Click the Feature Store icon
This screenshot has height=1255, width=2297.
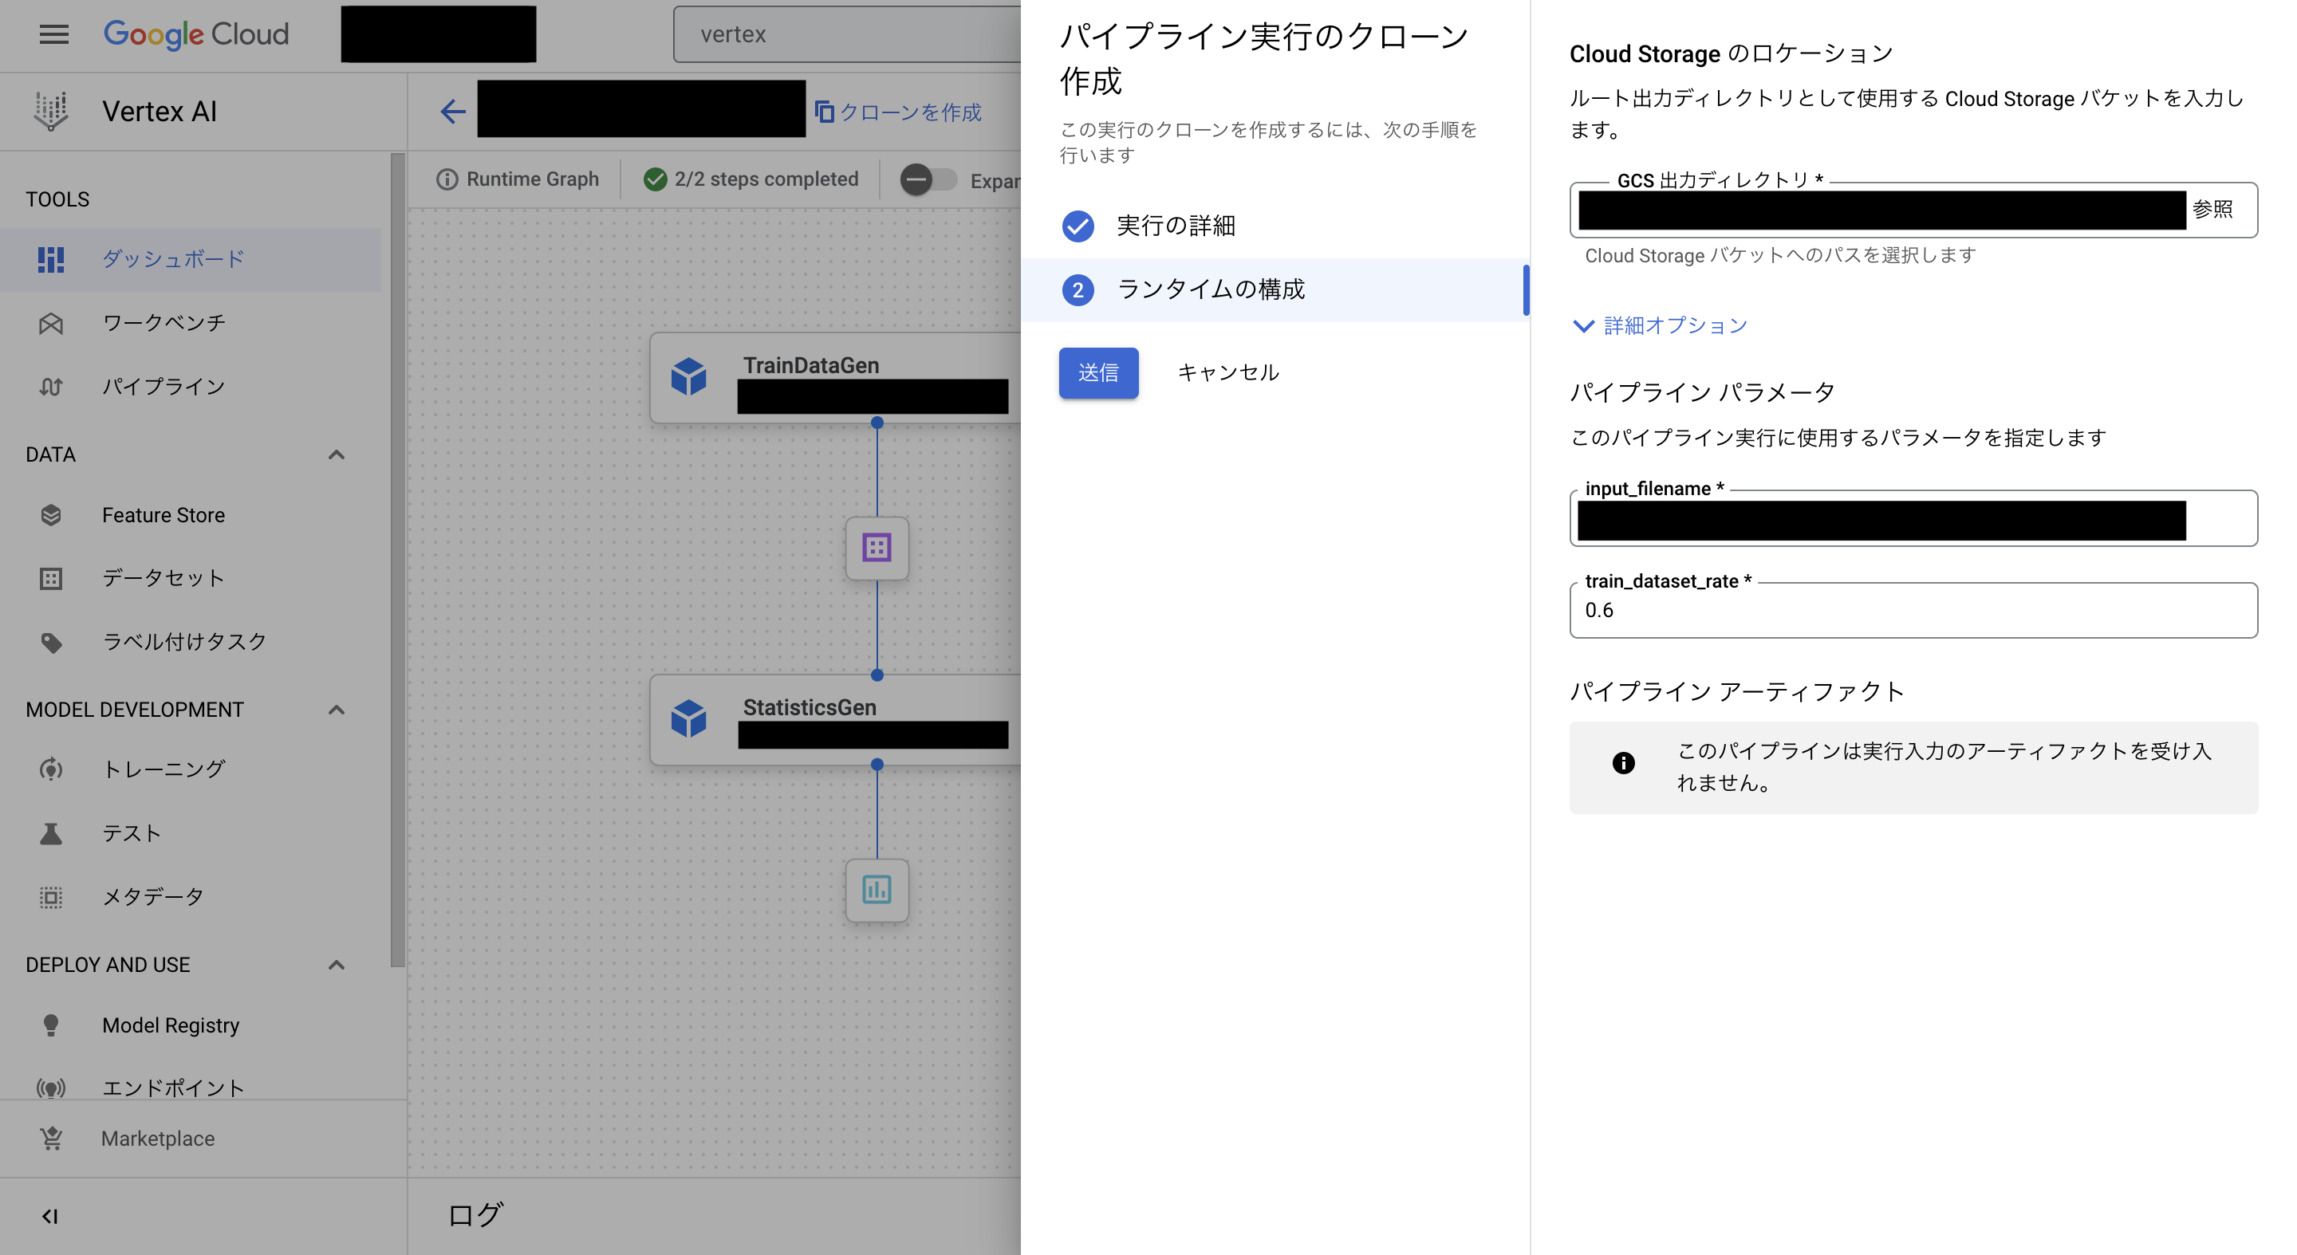51,515
